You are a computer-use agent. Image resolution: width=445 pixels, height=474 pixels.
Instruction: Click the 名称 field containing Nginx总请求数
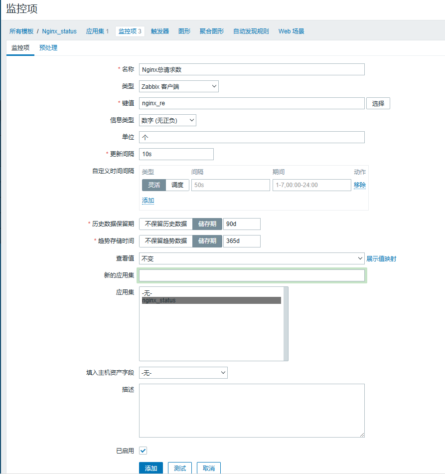pos(252,69)
